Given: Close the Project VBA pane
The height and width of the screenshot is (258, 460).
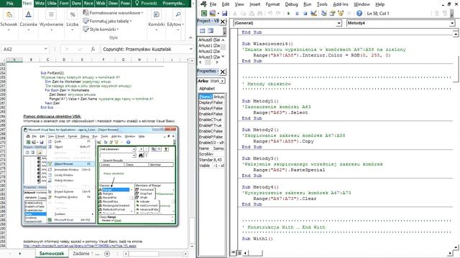Looking at the screenshot, I should [x=223, y=21].
